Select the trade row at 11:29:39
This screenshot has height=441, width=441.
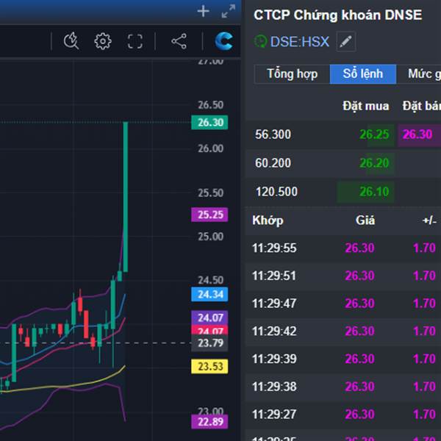343,359
